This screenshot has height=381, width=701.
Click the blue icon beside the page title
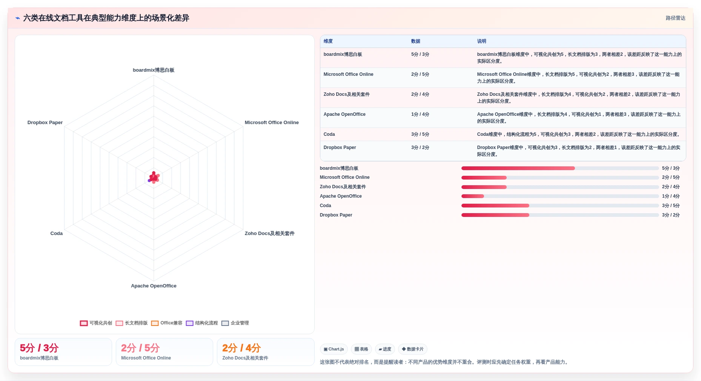coord(17,18)
